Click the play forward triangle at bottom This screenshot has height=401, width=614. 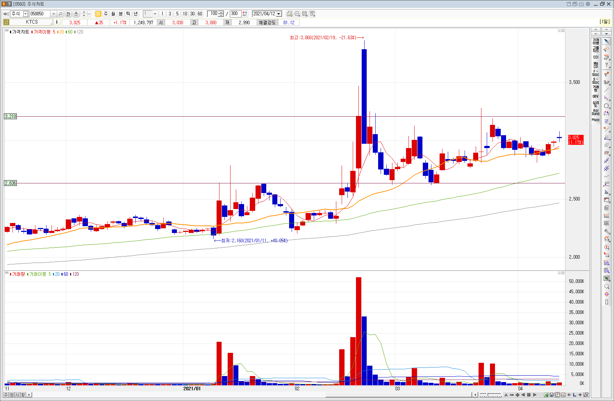pyautogui.click(x=535, y=395)
